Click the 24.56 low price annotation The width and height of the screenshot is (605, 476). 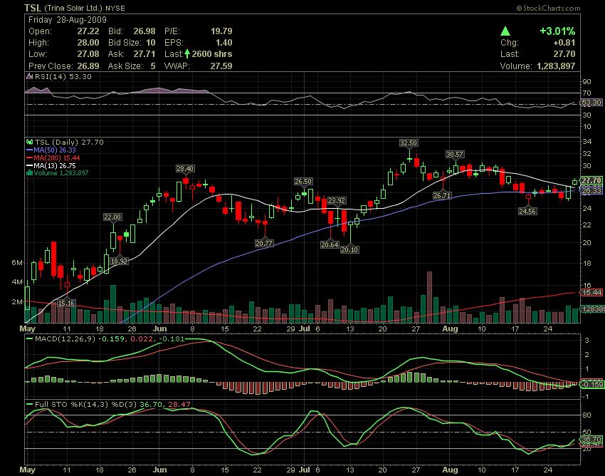click(x=527, y=212)
